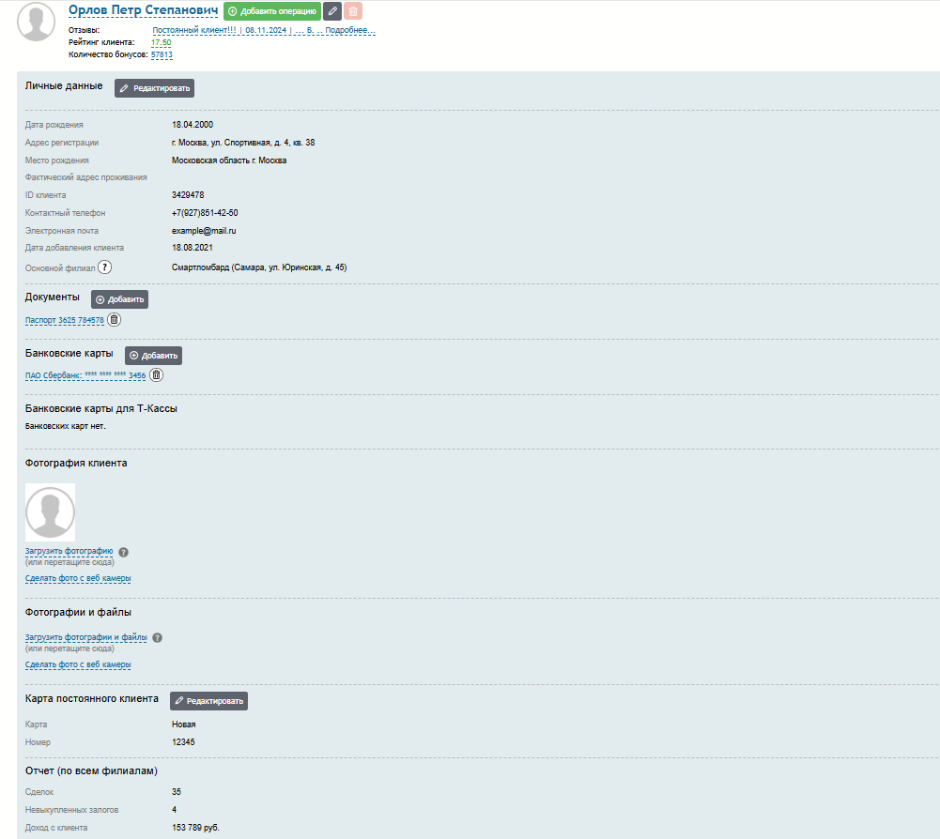Remove the Sberbank card with trash icon

[157, 375]
